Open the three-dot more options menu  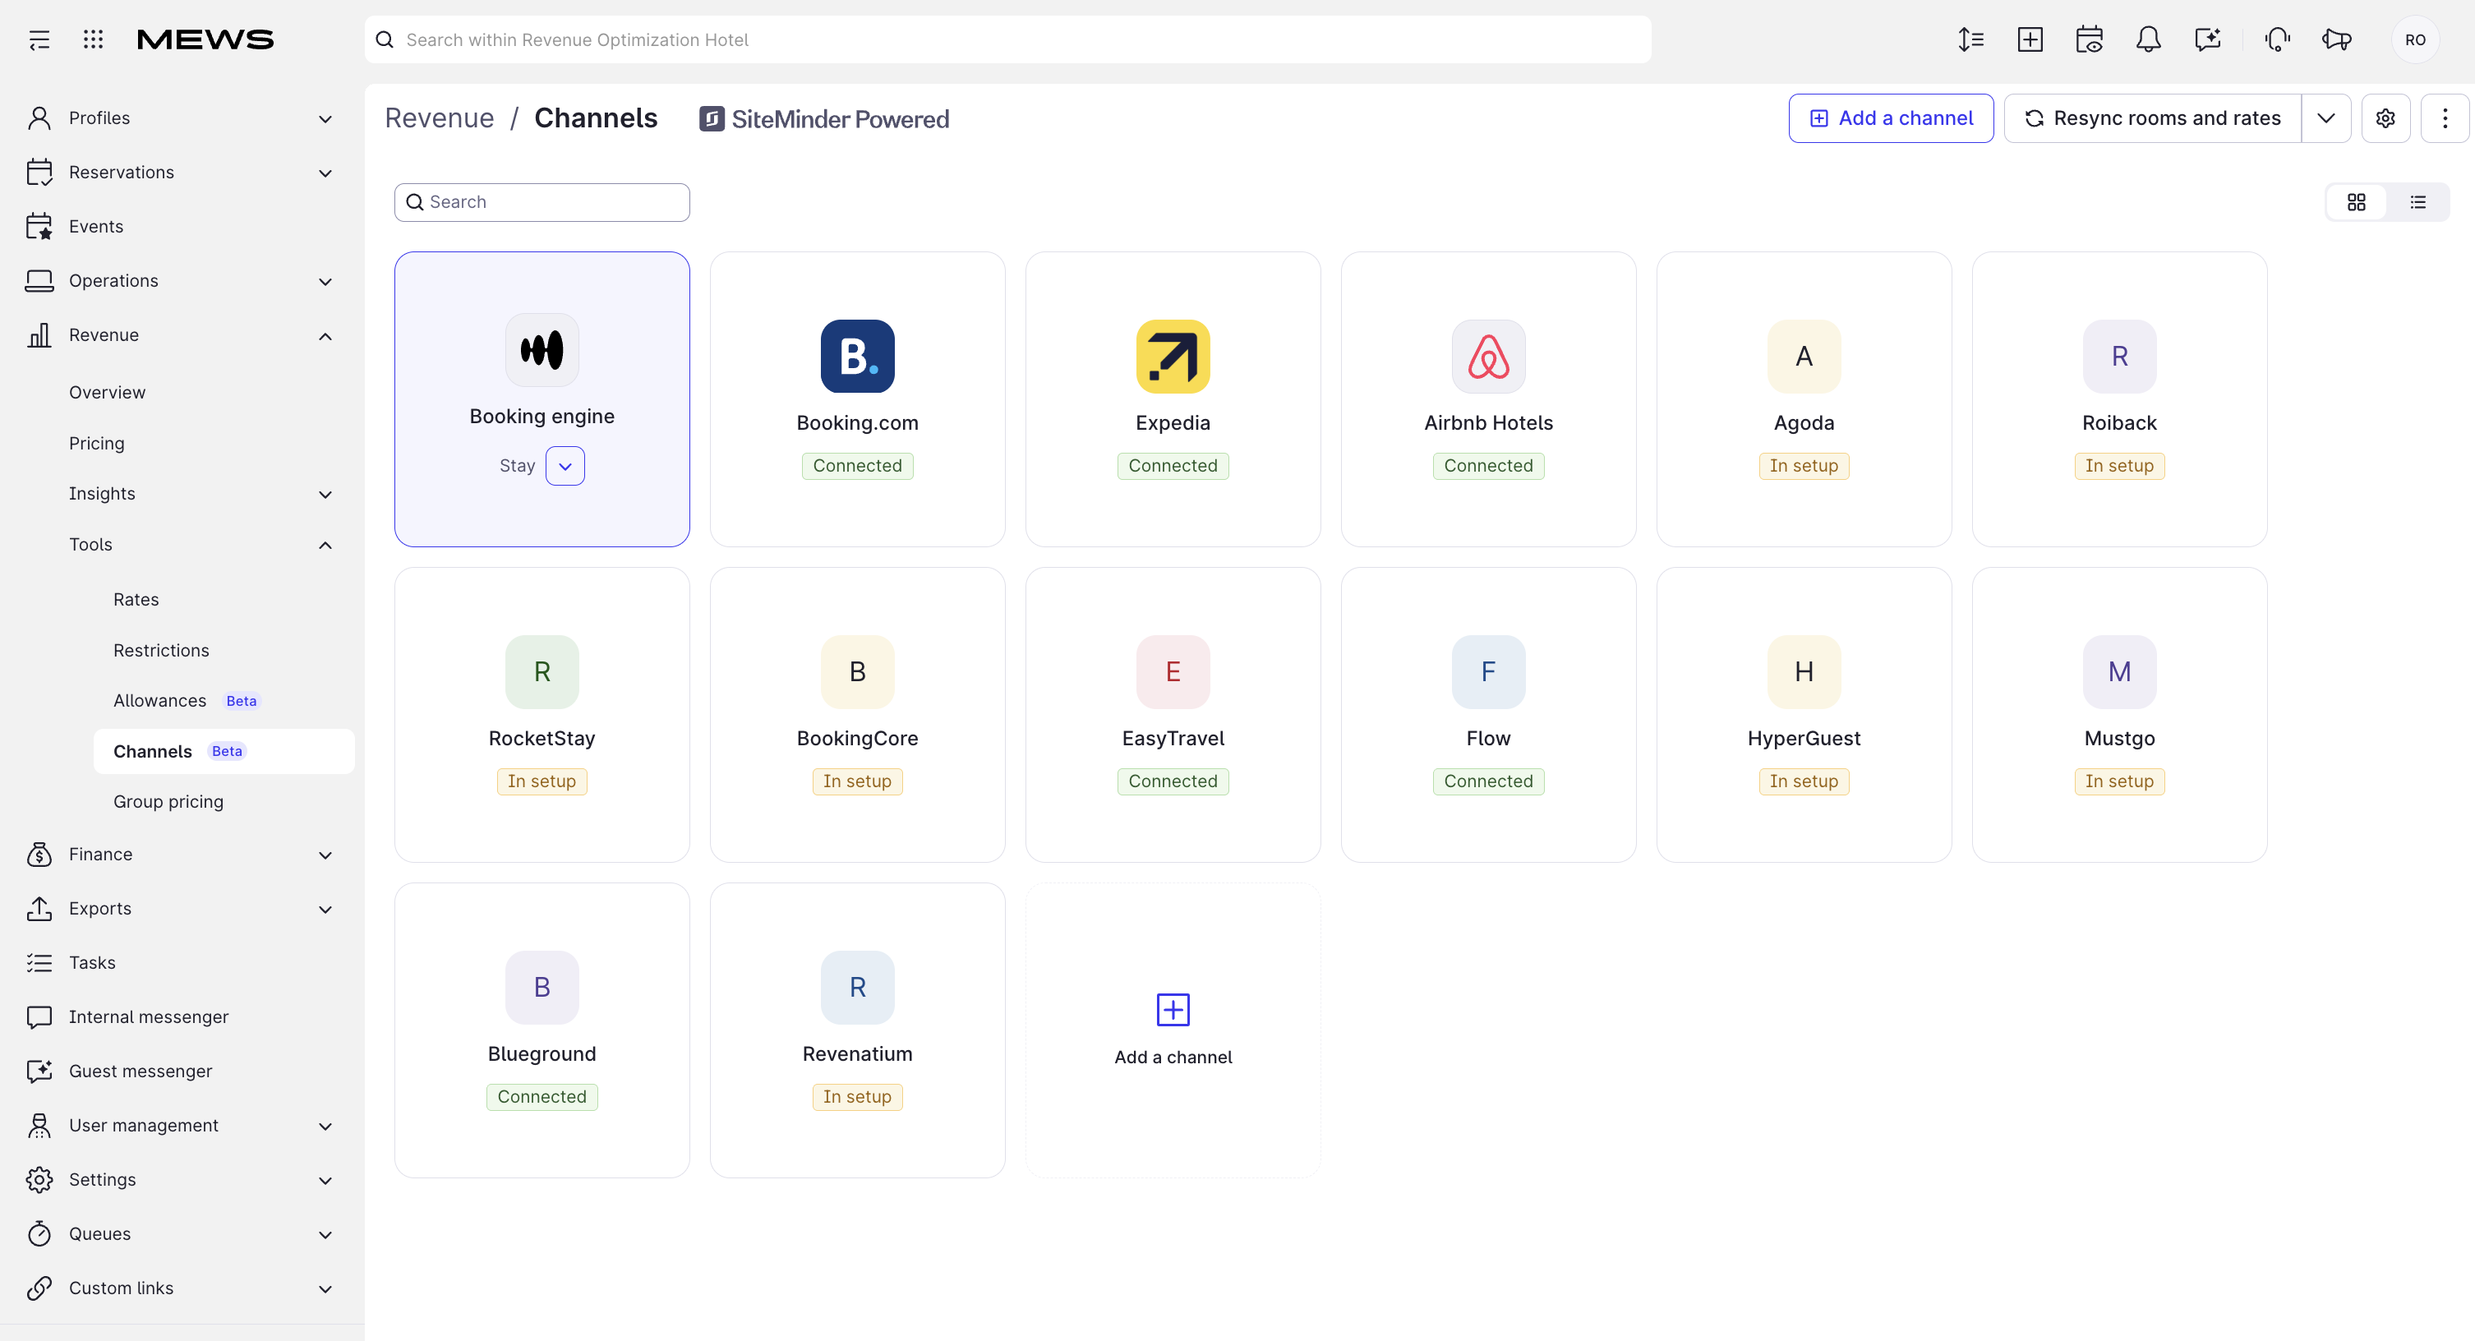(x=2445, y=118)
